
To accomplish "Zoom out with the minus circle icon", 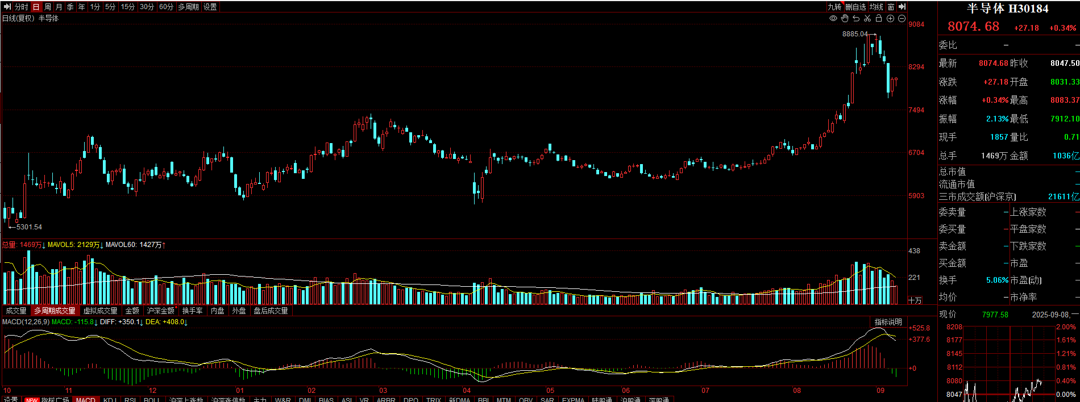I will [902, 18].
